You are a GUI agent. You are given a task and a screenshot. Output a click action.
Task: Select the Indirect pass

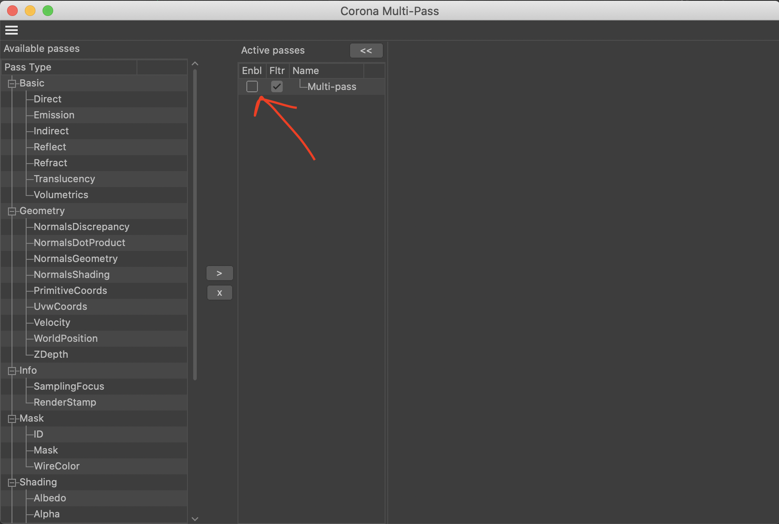click(x=51, y=131)
